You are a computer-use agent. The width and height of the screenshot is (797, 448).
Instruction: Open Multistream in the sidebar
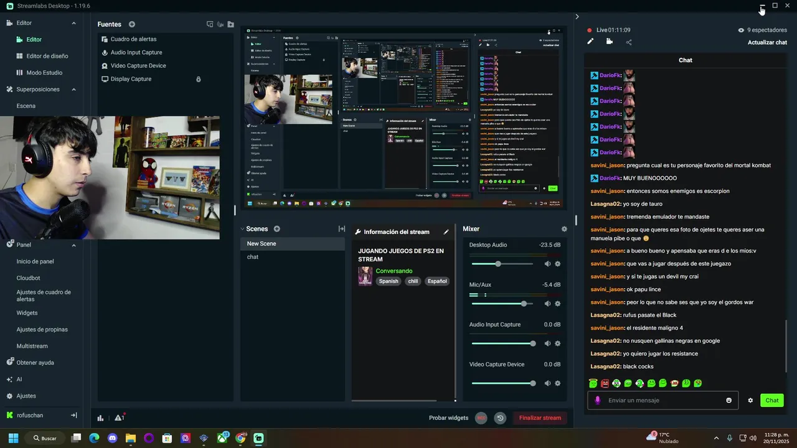(32, 346)
